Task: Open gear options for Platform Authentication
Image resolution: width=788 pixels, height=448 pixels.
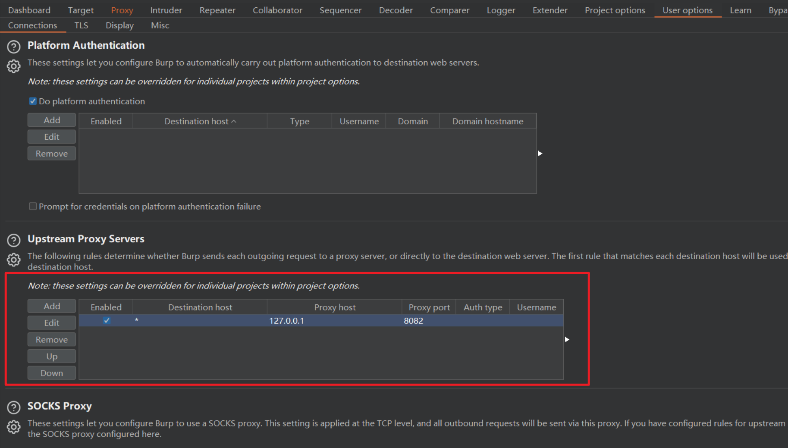Action: (x=14, y=66)
